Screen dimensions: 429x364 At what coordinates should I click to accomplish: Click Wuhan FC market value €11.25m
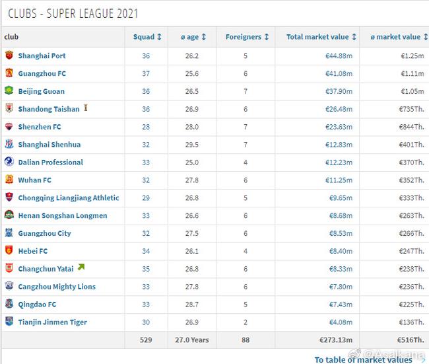[x=339, y=180]
